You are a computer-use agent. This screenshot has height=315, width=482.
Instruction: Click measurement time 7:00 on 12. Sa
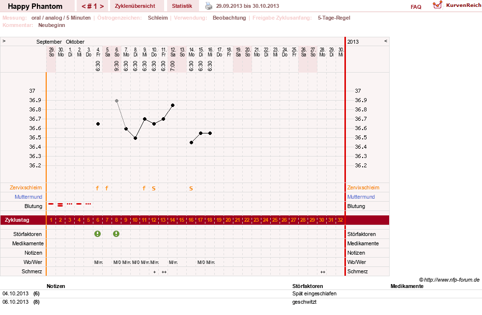click(173, 66)
